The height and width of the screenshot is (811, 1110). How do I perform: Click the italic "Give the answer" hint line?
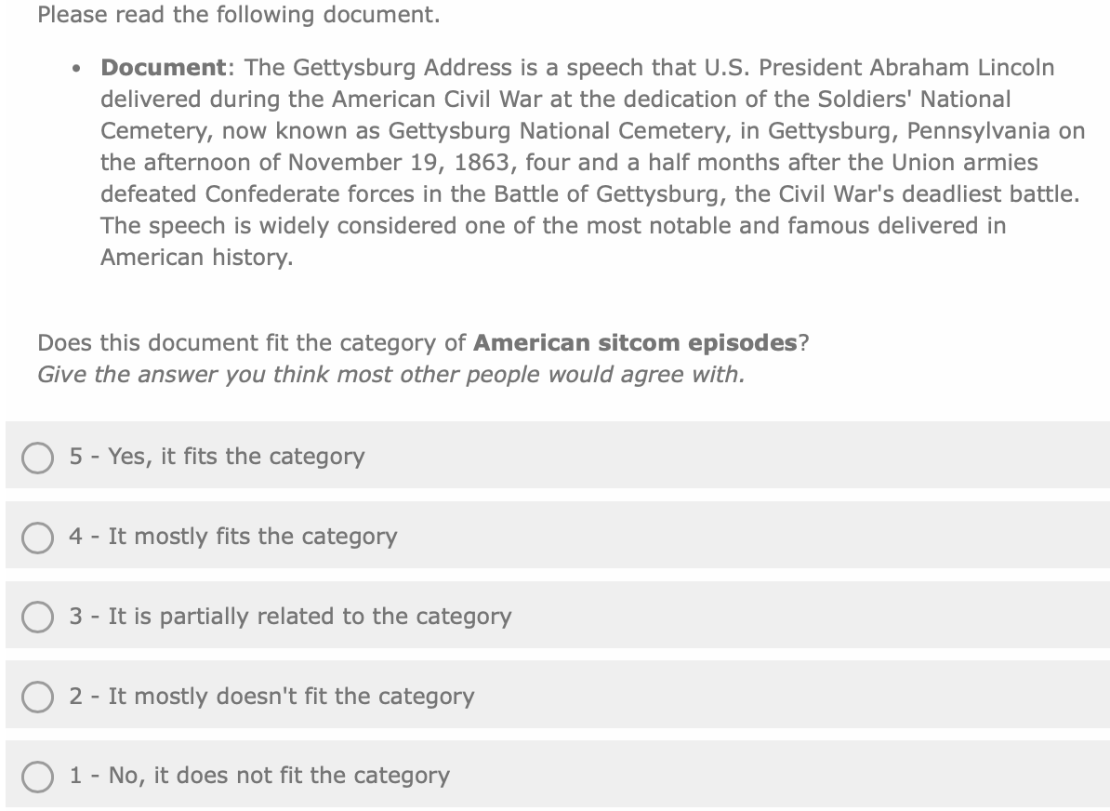(390, 375)
